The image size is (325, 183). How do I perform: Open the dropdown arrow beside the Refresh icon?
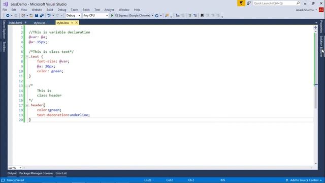(x=161, y=16)
